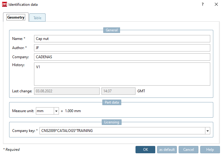Click the Last change date field
This screenshot has height=156, width=223.
67,91
